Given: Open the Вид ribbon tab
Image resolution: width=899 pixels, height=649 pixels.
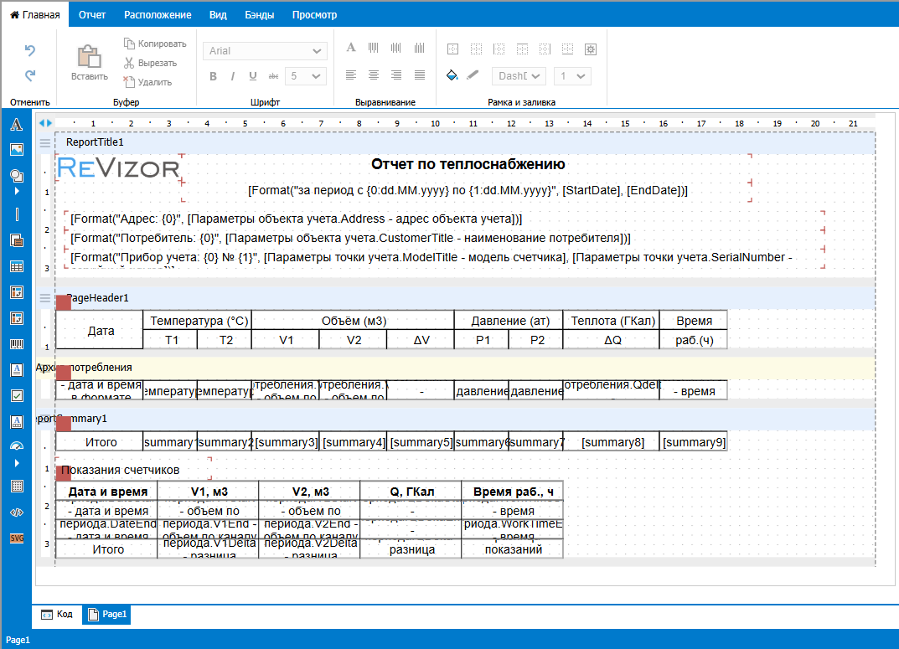Looking at the screenshot, I should coord(218,15).
